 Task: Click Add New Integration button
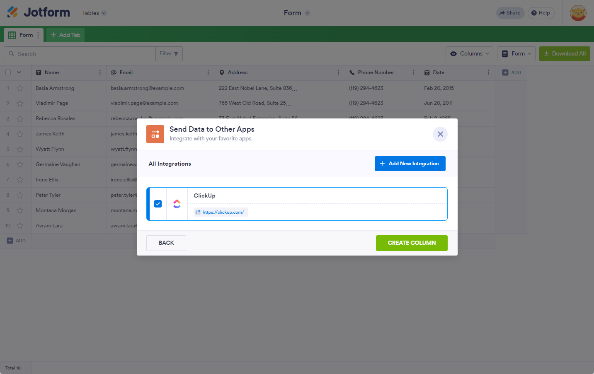410,164
